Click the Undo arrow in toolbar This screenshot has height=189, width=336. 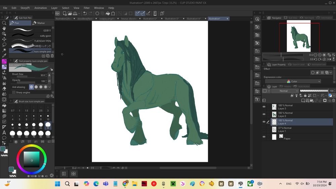85,13
